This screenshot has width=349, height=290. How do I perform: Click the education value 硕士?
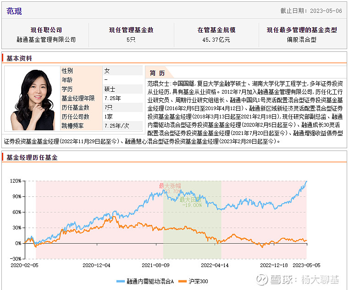click(x=110, y=89)
